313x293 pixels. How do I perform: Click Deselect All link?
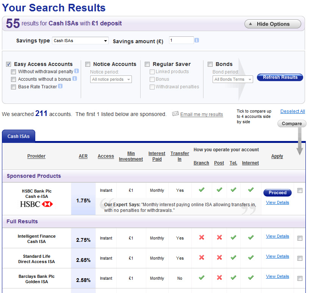tap(293, 111)
